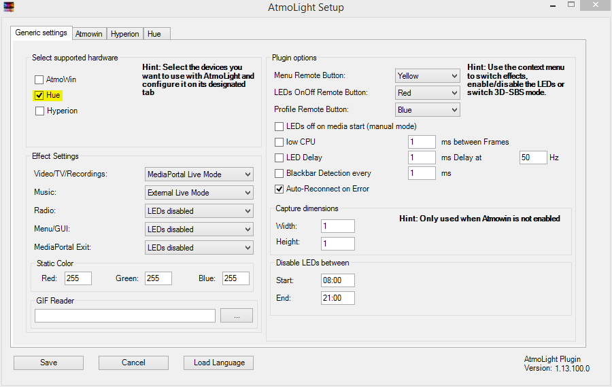The height and width of the screenshot is (387, 612).
Task: Click the Static Color Red value field
Action: (x=78, y=278)
